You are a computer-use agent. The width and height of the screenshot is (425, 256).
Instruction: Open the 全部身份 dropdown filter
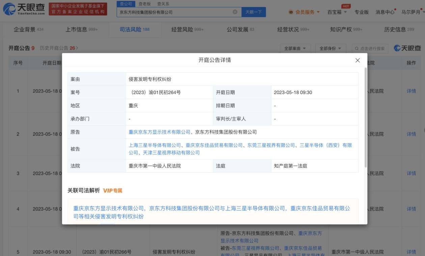330,49
